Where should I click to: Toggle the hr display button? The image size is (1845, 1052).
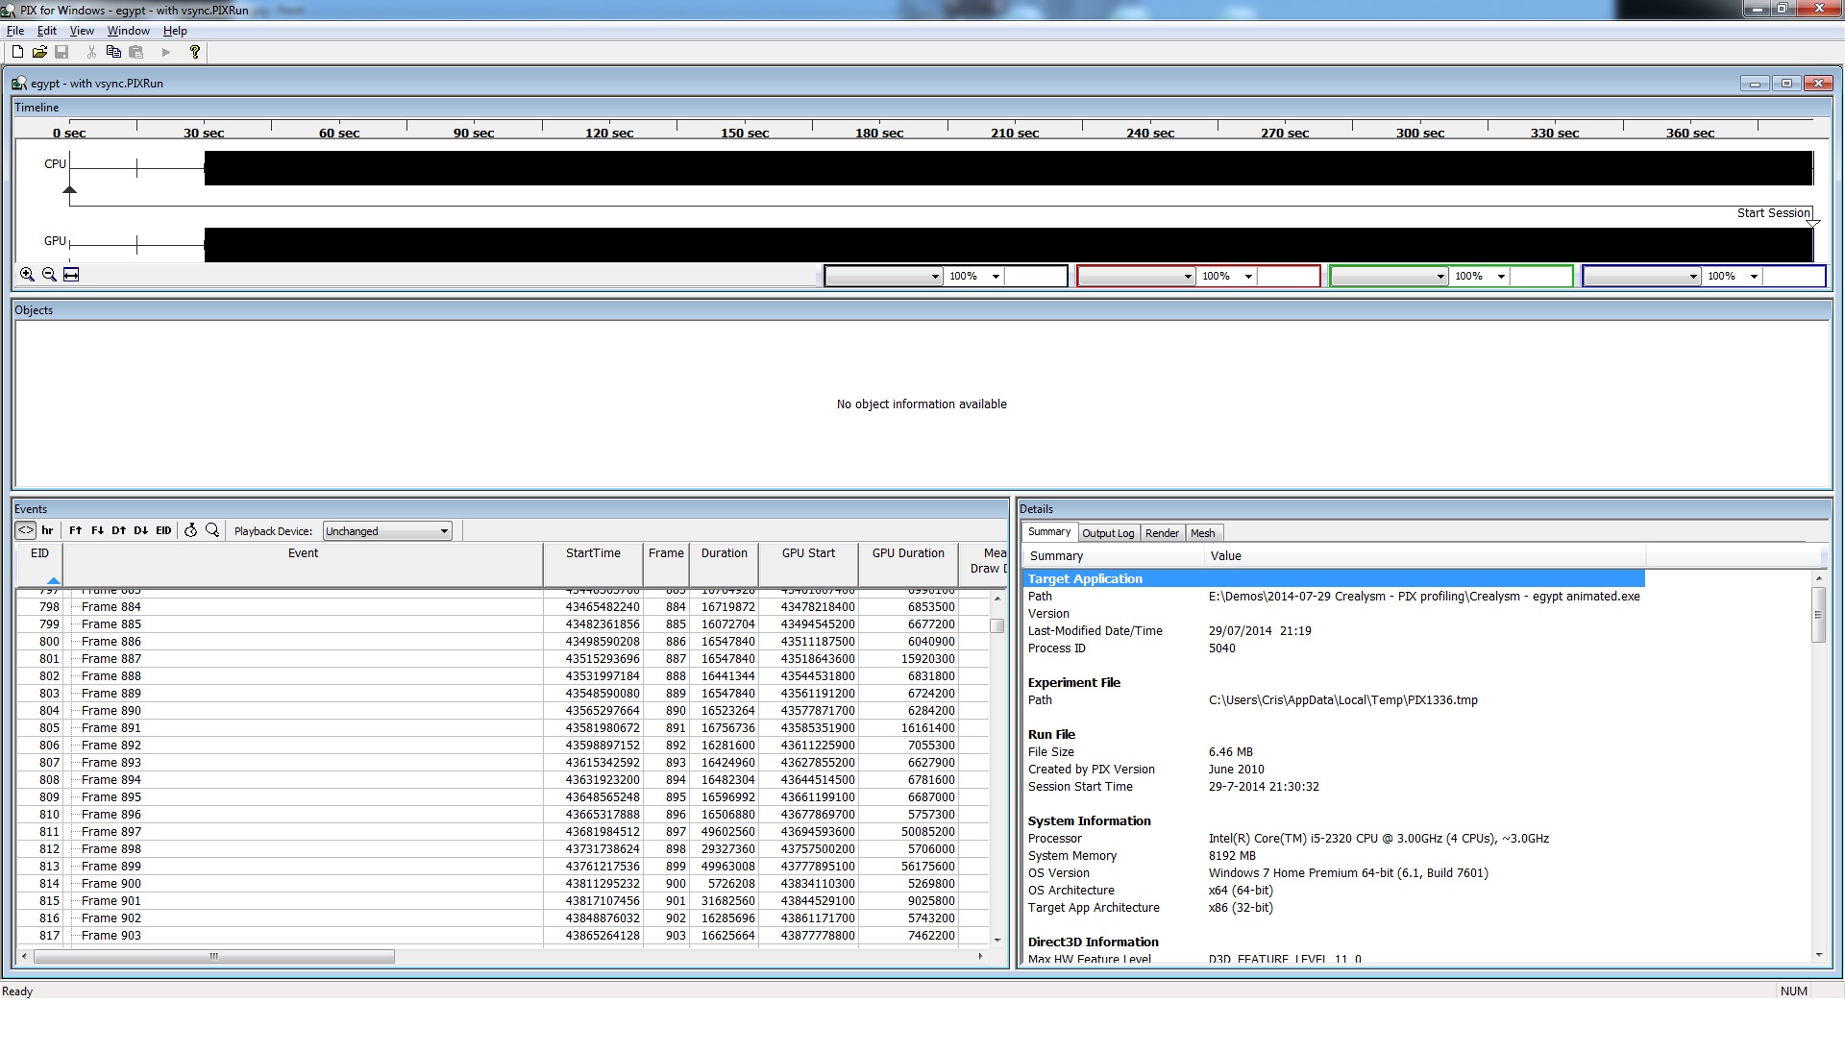pos(47,530)
